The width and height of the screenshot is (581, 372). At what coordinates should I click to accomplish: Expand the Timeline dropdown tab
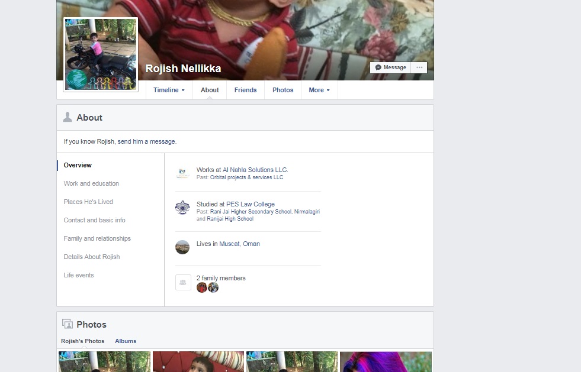click(169, 90)
